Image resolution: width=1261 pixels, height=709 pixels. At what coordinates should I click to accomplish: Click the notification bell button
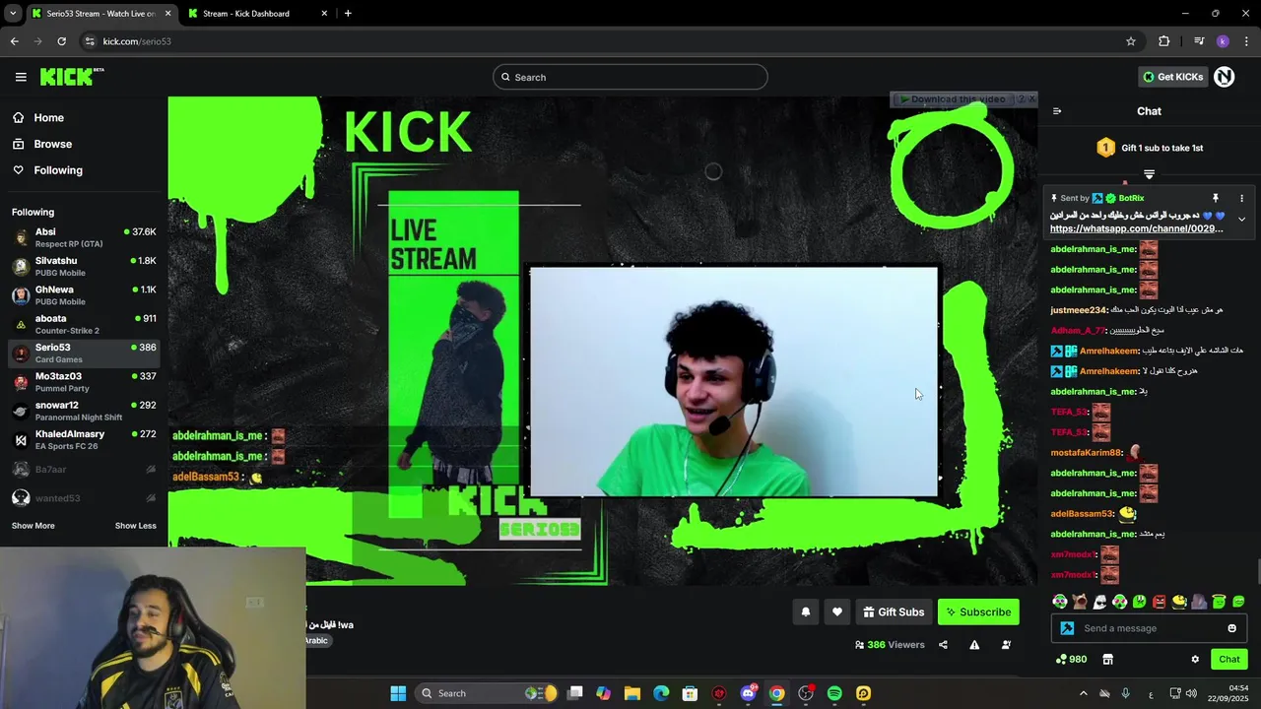(805, 612)
